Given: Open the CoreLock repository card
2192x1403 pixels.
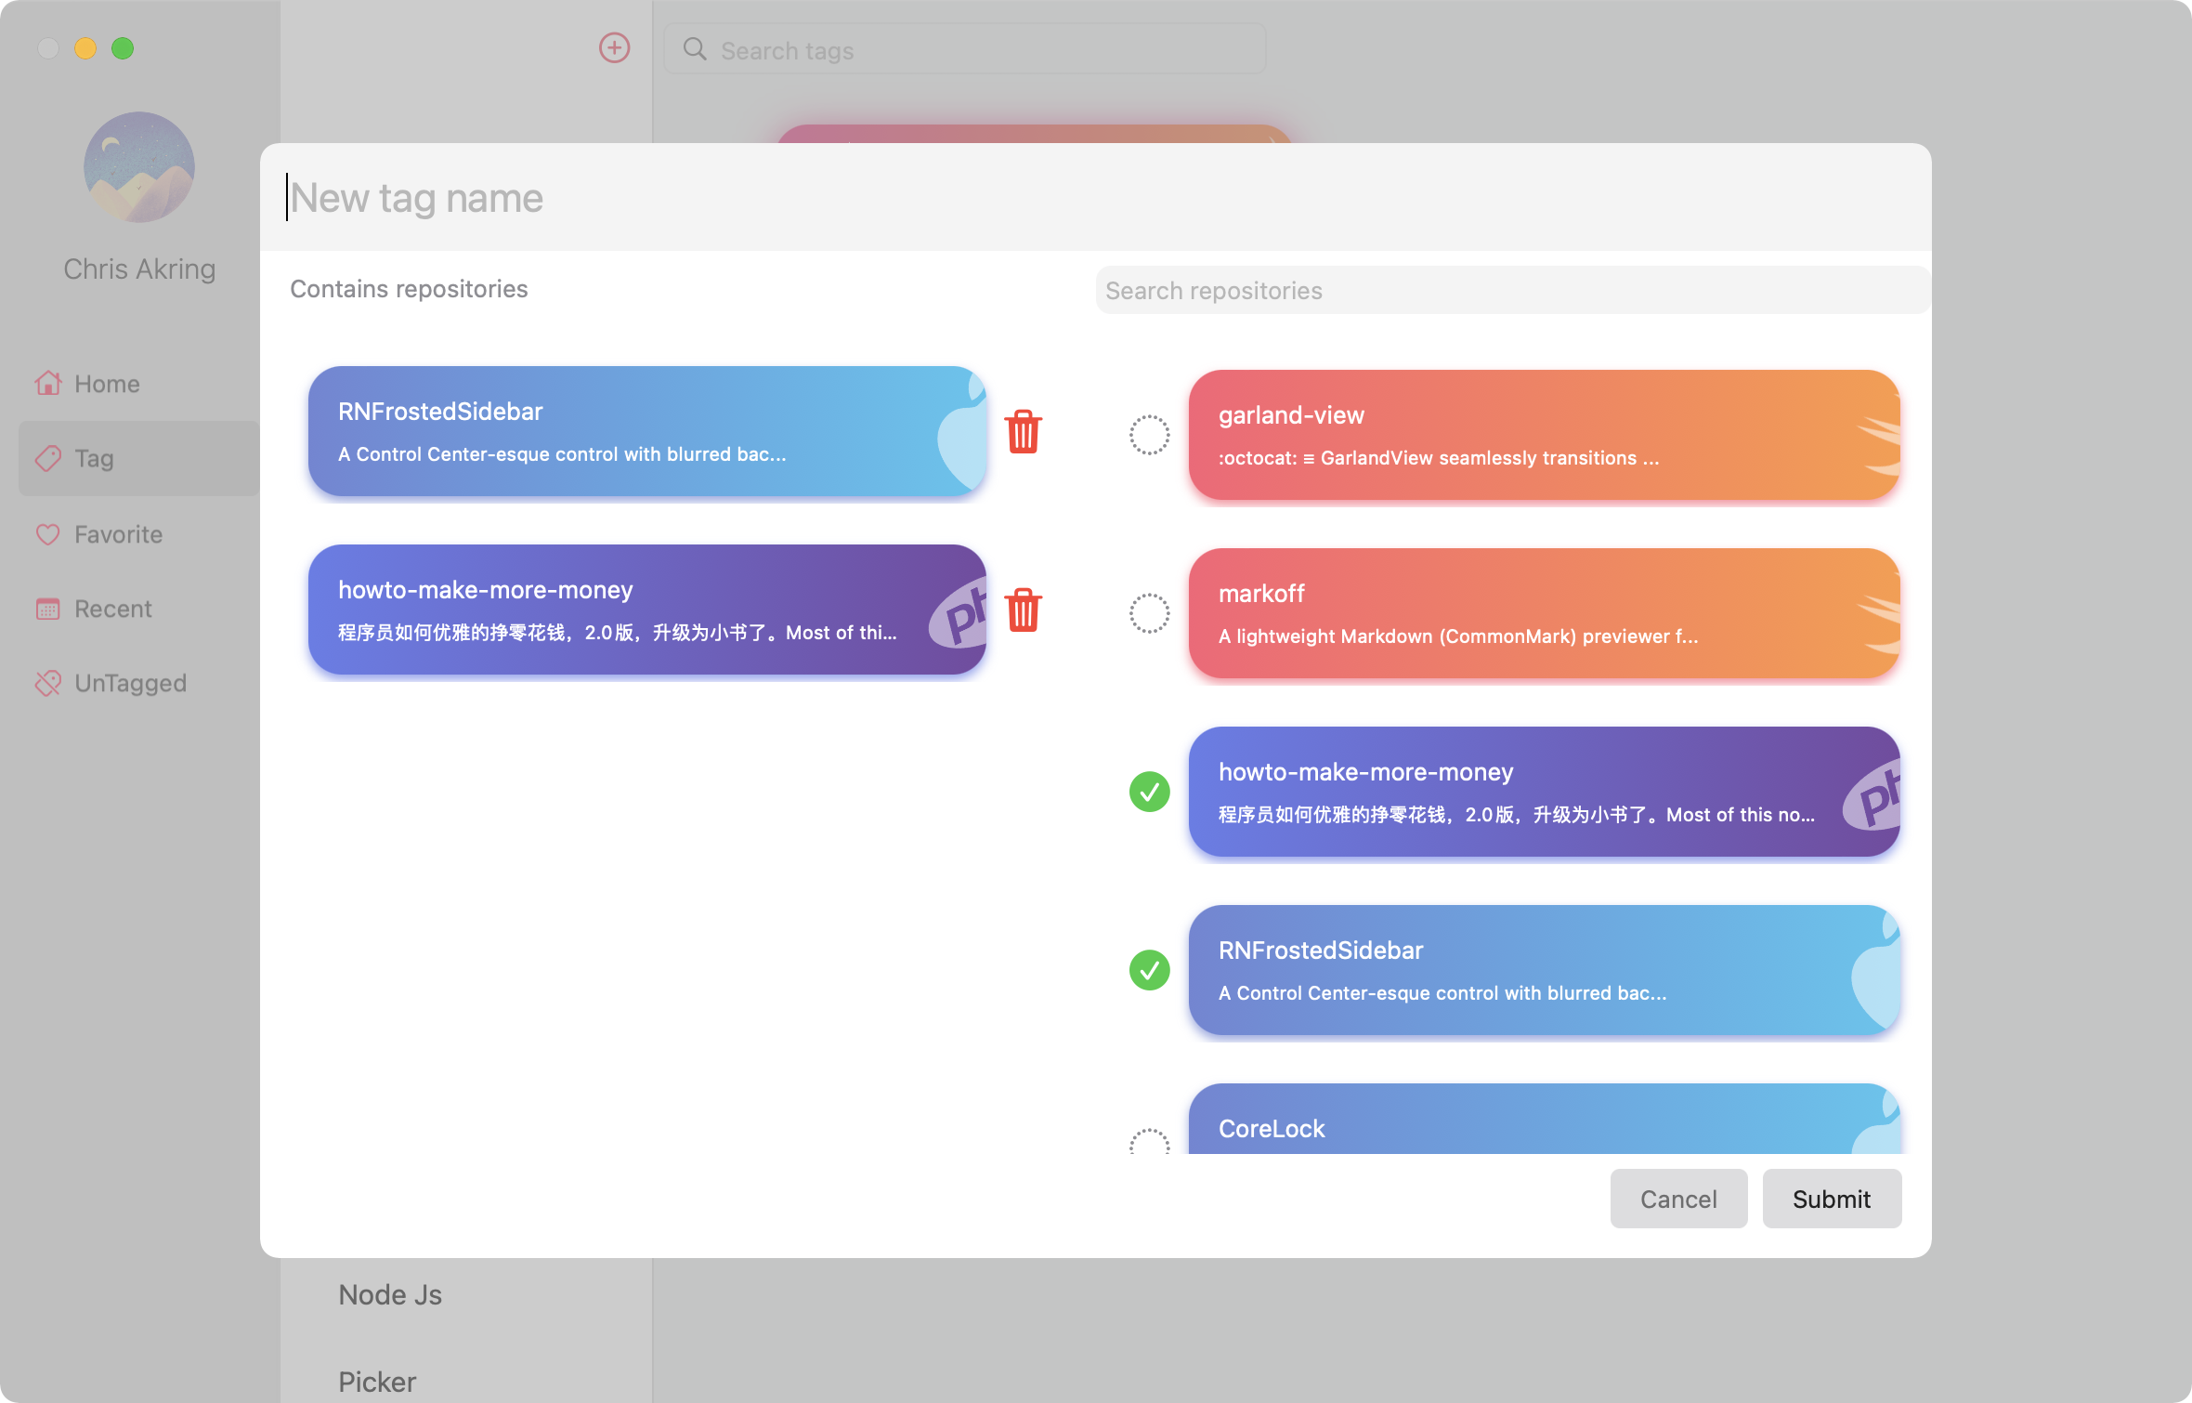Looking at the screenshot, I should [1544, 1120].
